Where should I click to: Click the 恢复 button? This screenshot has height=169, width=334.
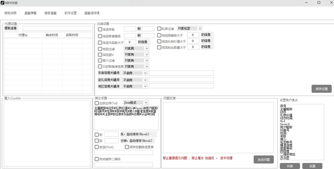point(290,166)
